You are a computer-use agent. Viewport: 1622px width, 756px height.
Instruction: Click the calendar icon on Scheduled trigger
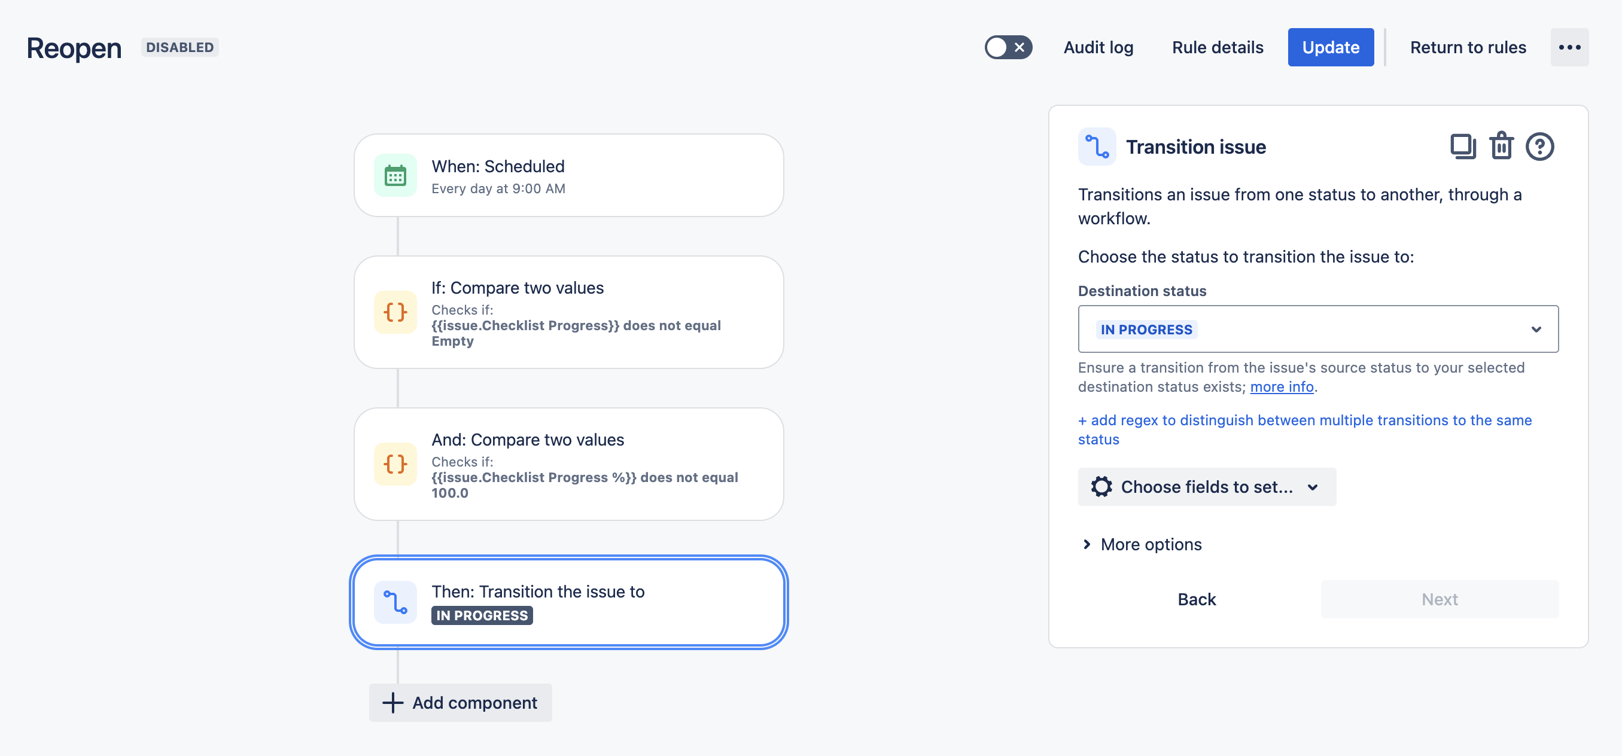(x=395, y=176)
